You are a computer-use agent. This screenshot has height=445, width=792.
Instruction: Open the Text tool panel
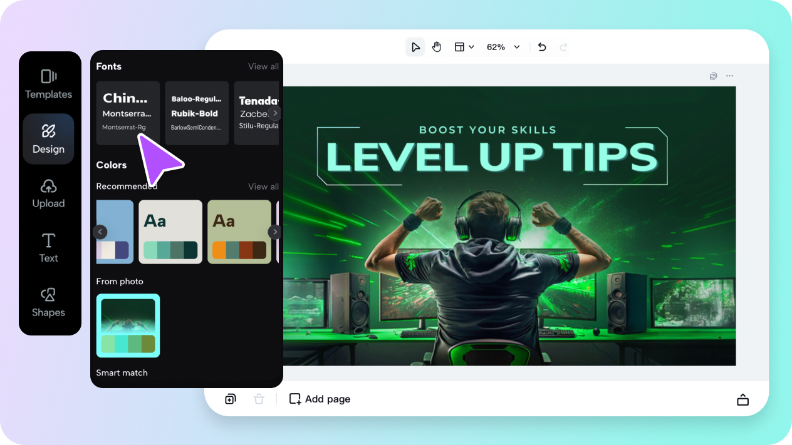coord(48,248)
